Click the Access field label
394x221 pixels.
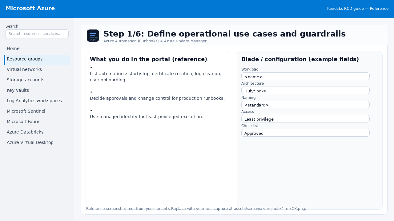point(248,112)
